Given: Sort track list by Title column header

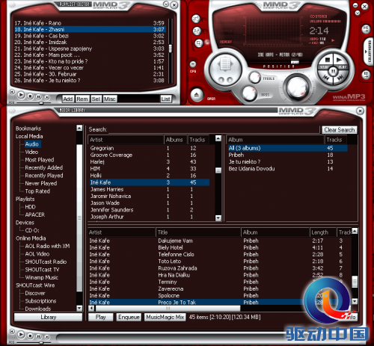Looking at the screenshot, I should 198,232.
